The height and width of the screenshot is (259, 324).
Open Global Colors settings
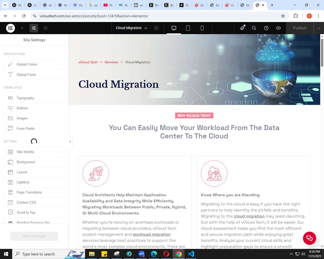pos(34,64)
